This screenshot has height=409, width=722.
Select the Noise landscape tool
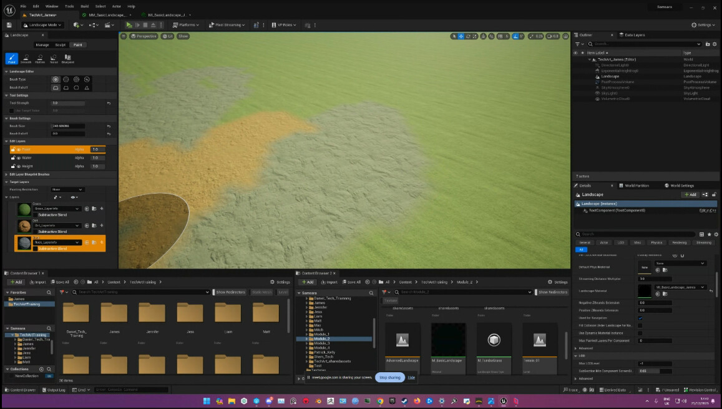click(x=54, y=59)
